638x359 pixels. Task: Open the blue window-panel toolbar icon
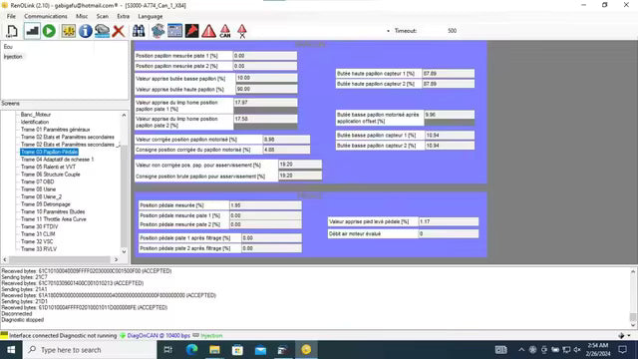coord(175,31)
